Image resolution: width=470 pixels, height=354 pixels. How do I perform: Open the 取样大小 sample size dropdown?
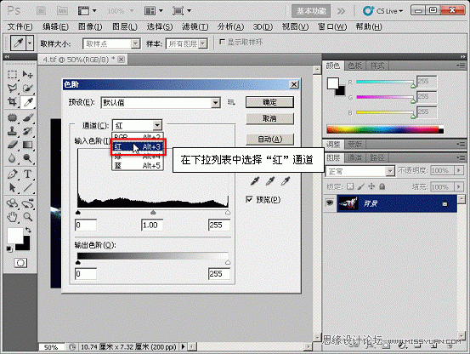point(135,43)
